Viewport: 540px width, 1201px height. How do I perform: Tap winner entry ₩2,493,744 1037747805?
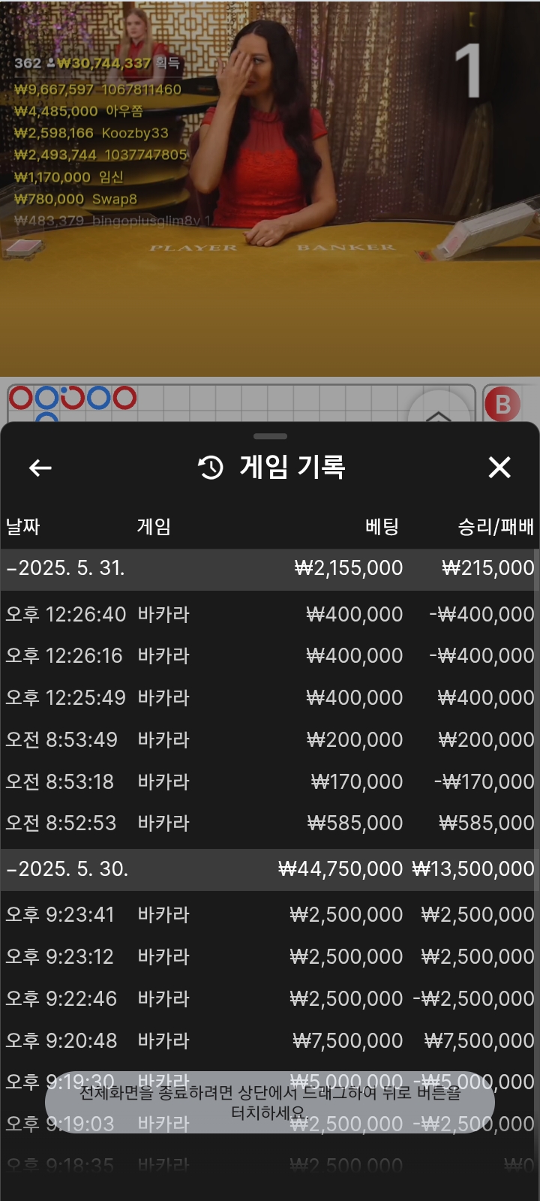100,155
